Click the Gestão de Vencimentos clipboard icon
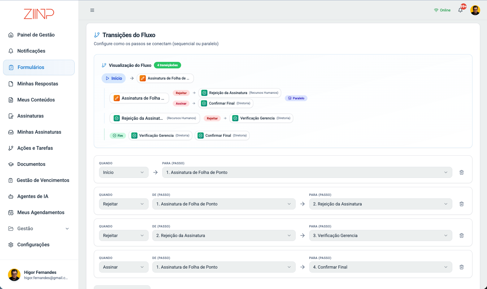This screenshot has width=487, height=289. [x=11, y=180]
